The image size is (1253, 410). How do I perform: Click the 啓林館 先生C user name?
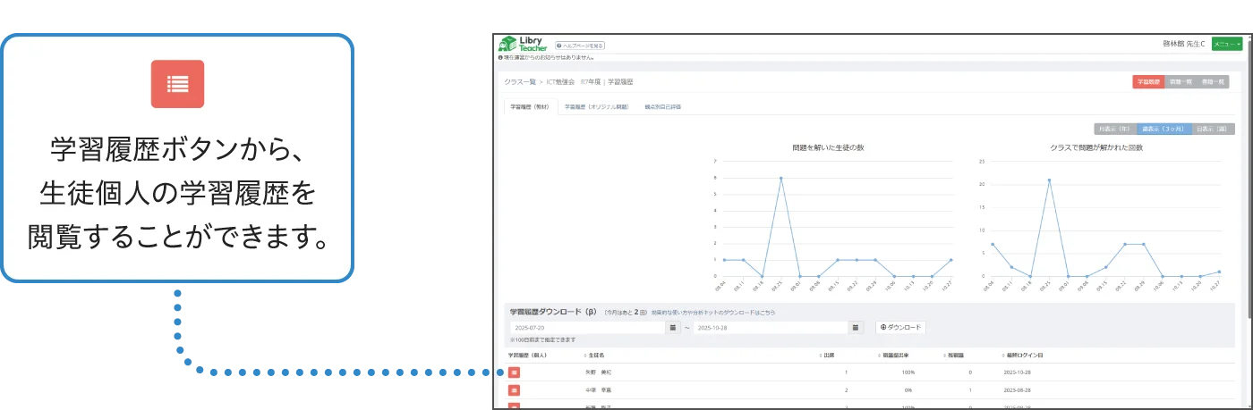[x=1183, y=44]
